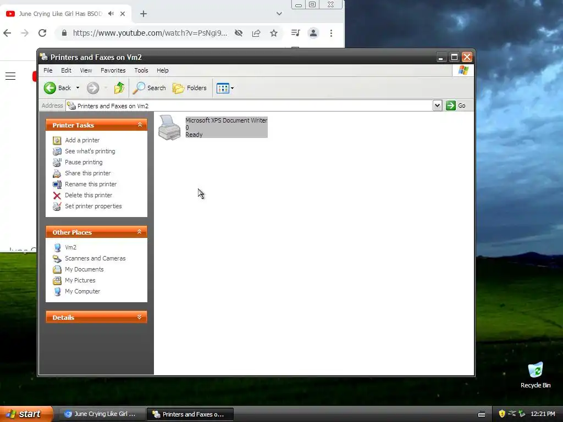
Task: Click the Add a printer icon
Action: (x=57, y=140)
